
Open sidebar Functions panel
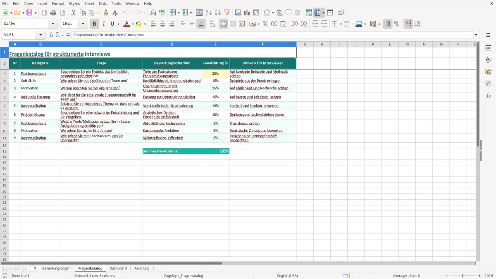click(488, 96)
